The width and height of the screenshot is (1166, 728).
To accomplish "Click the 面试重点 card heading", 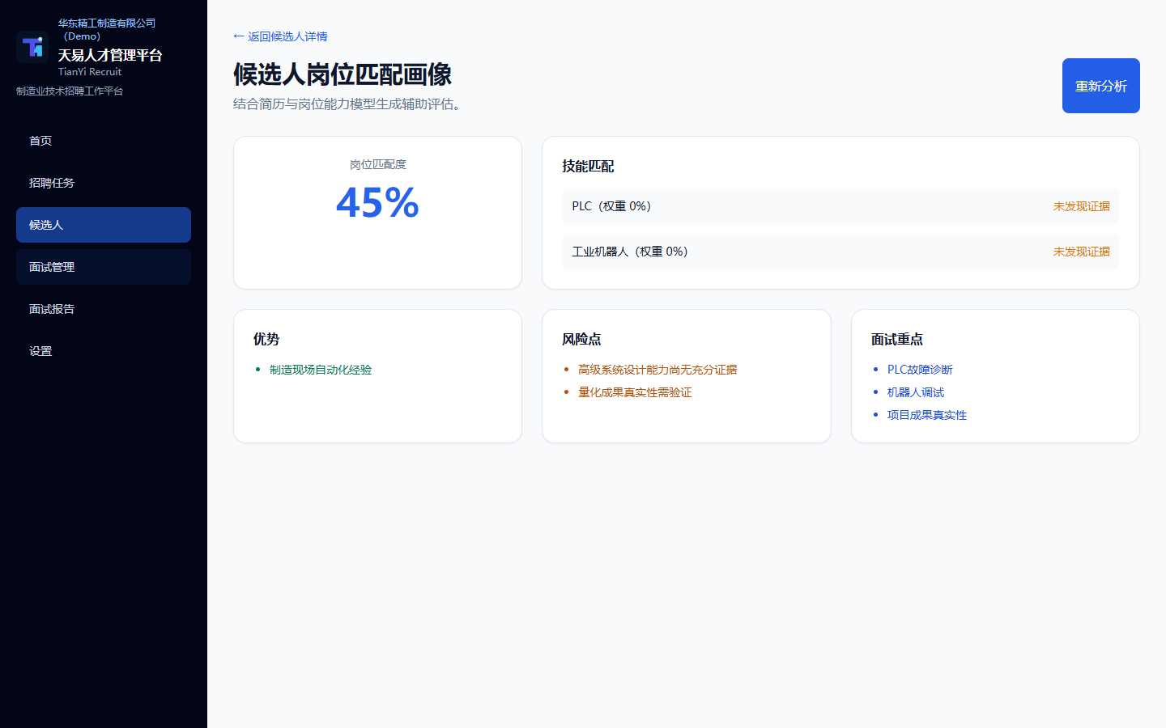I will point(897,339).
